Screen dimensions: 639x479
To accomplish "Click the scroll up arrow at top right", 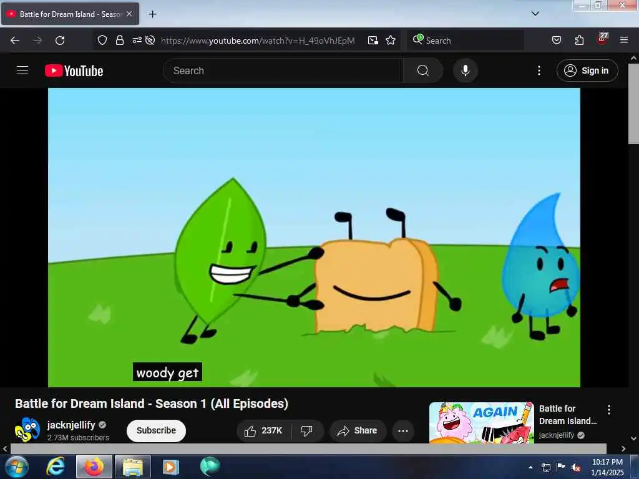I will coord(634,58).
